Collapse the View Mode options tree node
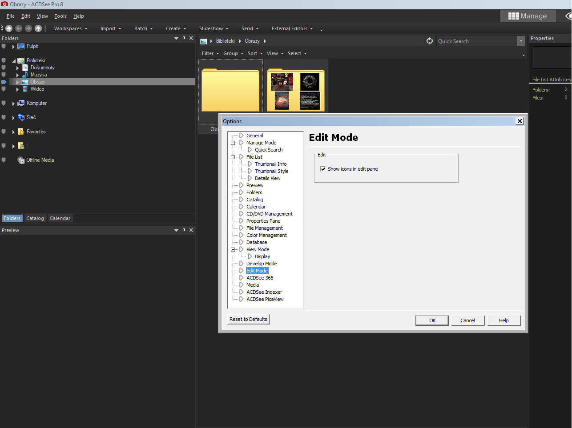The width and height of the screenshot is (572, 428). coord(233,249)
